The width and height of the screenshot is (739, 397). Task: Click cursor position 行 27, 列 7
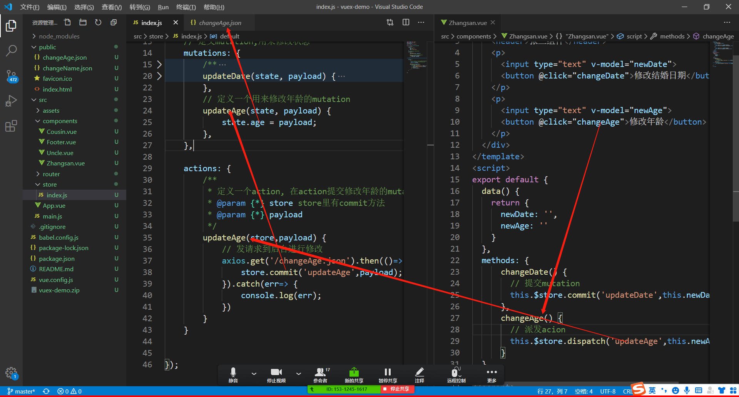552,391
